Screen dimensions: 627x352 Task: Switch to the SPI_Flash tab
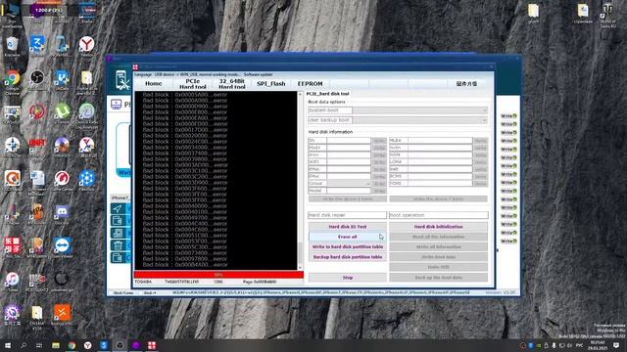[271, 84]
